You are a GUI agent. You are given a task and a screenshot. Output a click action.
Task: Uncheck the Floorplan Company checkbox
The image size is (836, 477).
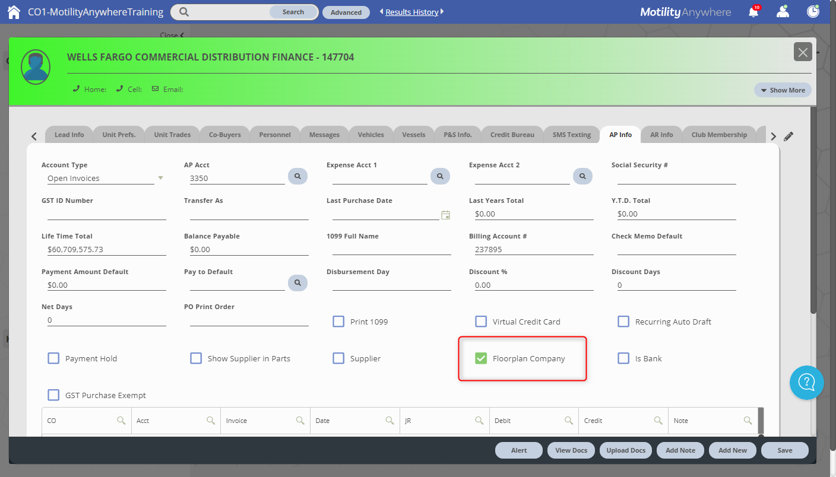click(481, 358)
